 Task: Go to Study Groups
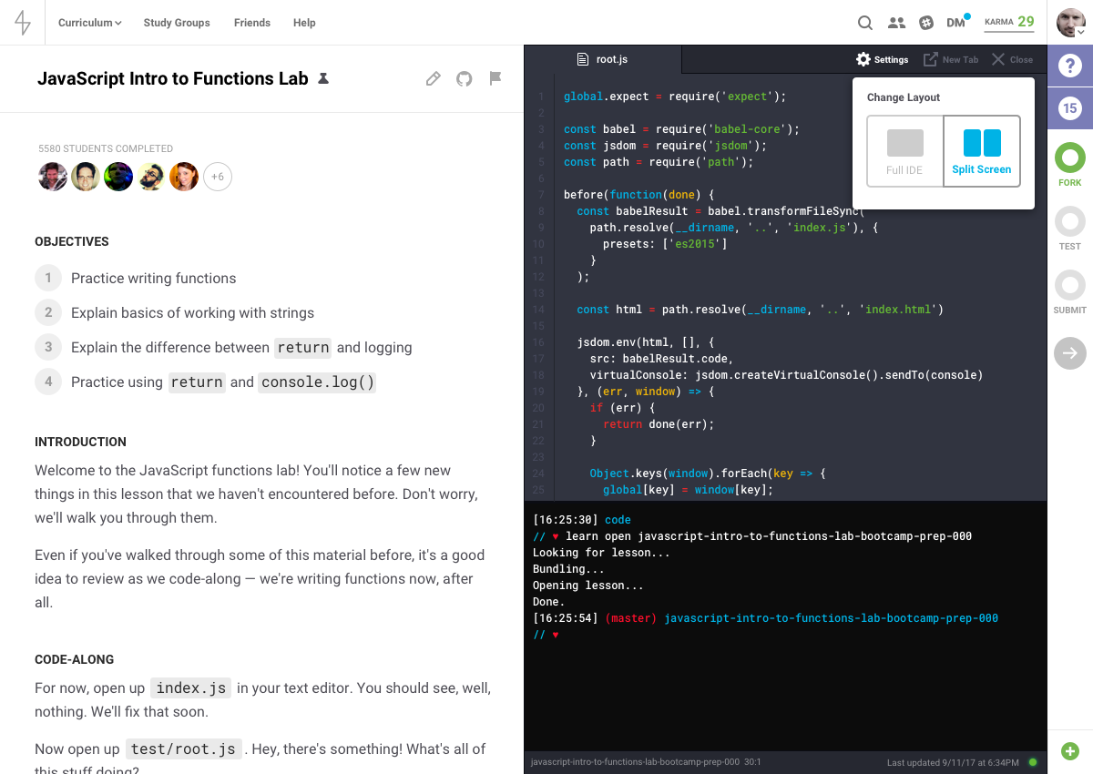[177, 23]
